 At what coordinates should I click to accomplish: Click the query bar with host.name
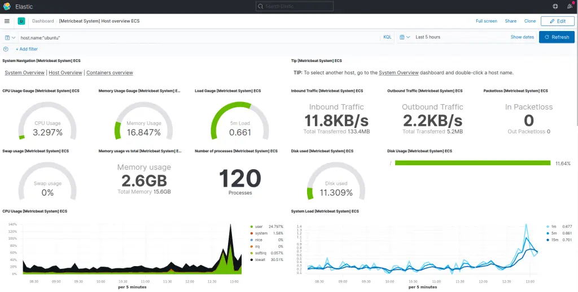coord(199,37)
